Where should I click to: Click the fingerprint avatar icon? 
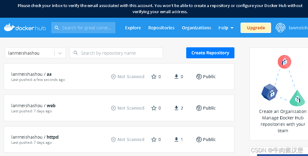pos(280,28)
